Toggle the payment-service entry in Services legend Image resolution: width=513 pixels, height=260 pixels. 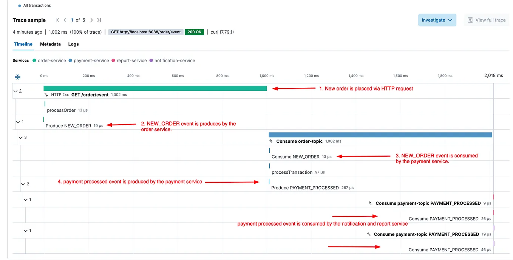pos(91,61)
